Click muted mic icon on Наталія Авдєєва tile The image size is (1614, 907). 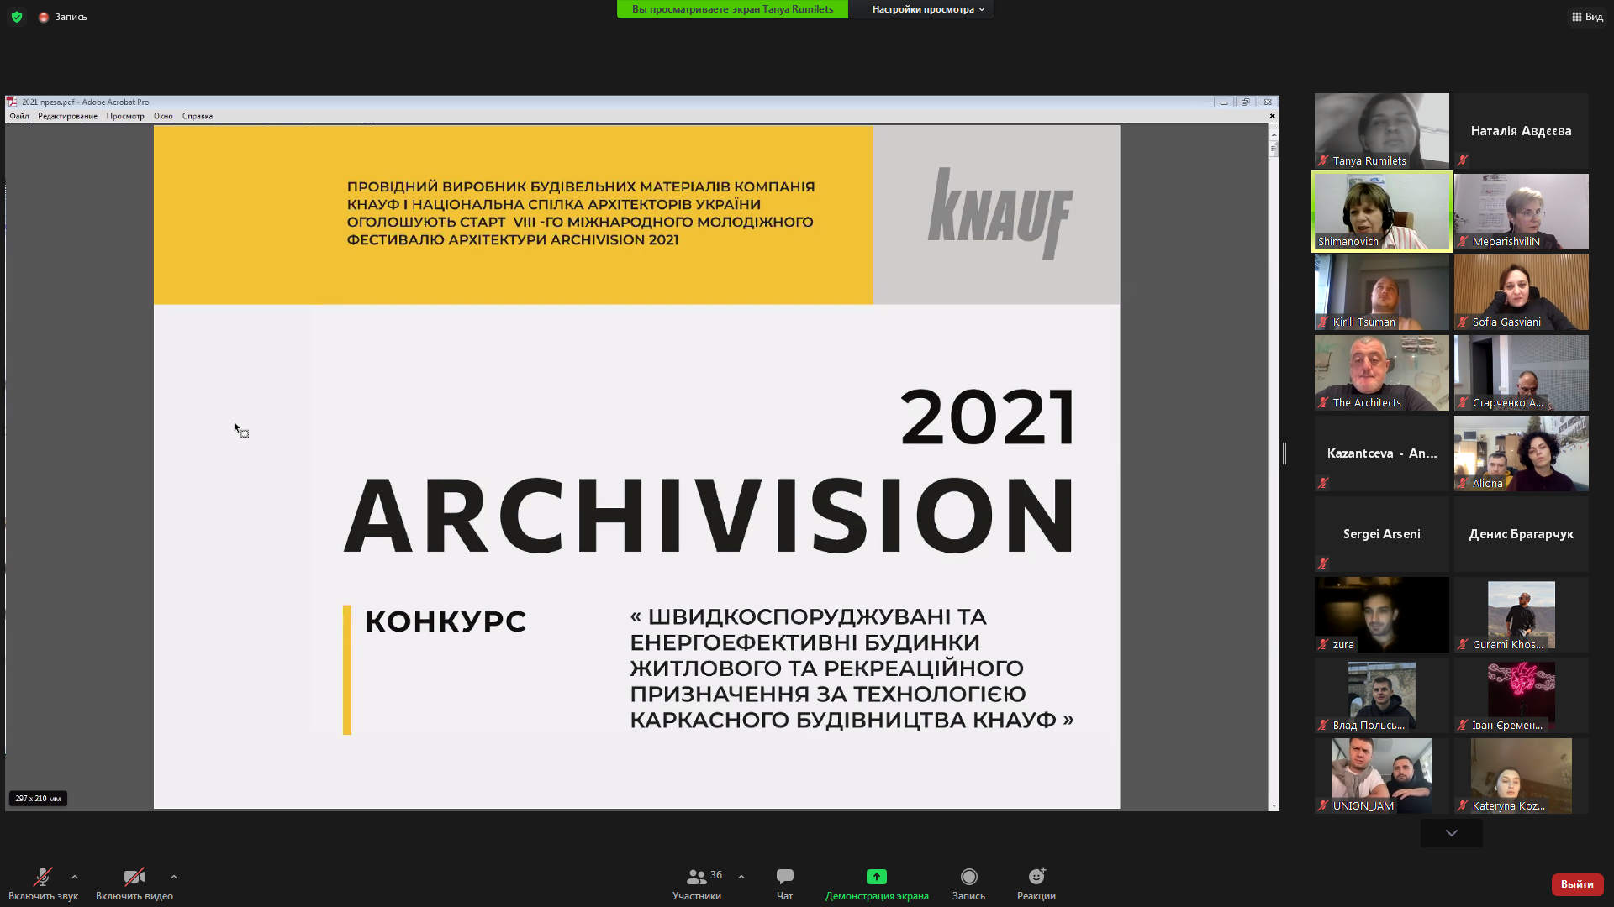coord(1464,160)
